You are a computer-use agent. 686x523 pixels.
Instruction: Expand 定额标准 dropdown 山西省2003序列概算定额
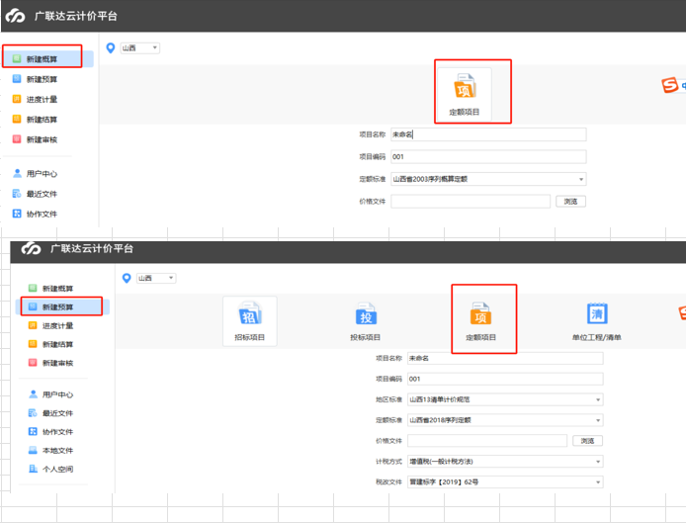point(488,179)
